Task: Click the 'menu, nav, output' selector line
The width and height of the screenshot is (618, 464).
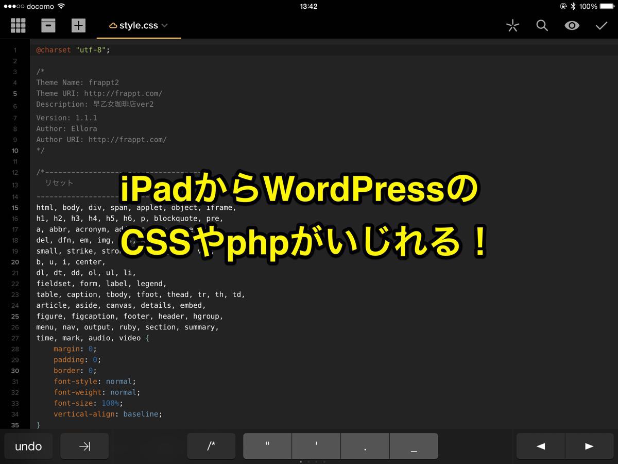Action: [x=128, y=327]
